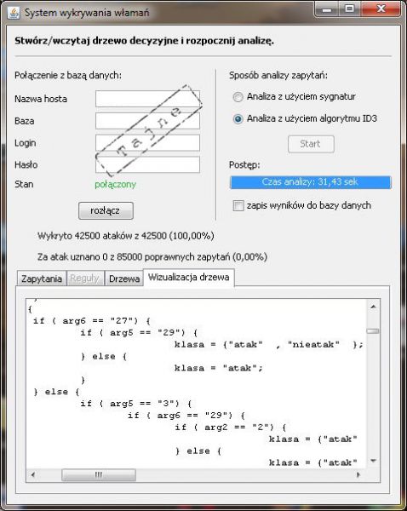Open the Zapytania tab
407x511 pixels.
(42, 278)
